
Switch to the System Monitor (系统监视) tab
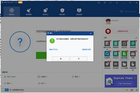pyautogui.click(x=79, y=12)
